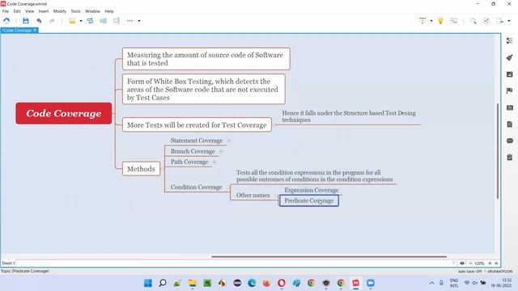The height and width of the screenshot is (291, 518).
Task: Open the Format paintbrush panel in sidebar
Action: (510, 57)
